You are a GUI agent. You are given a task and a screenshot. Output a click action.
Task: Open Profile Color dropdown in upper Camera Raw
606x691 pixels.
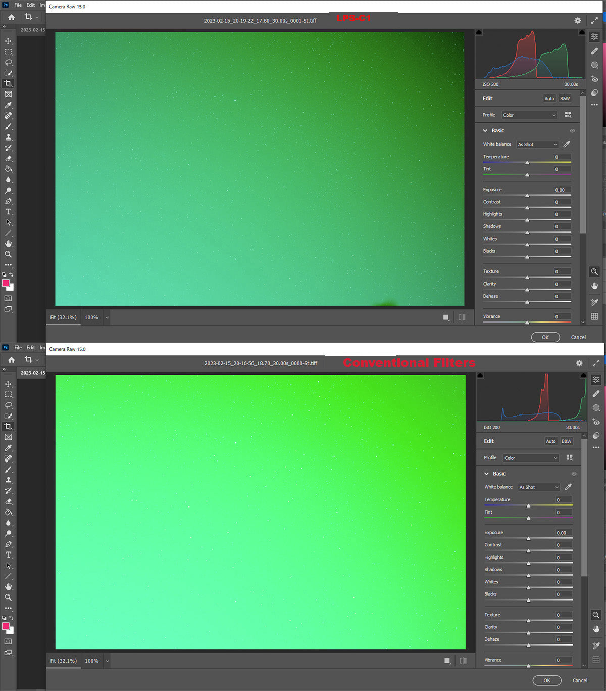pyautogui.click(x=529, y=115)
